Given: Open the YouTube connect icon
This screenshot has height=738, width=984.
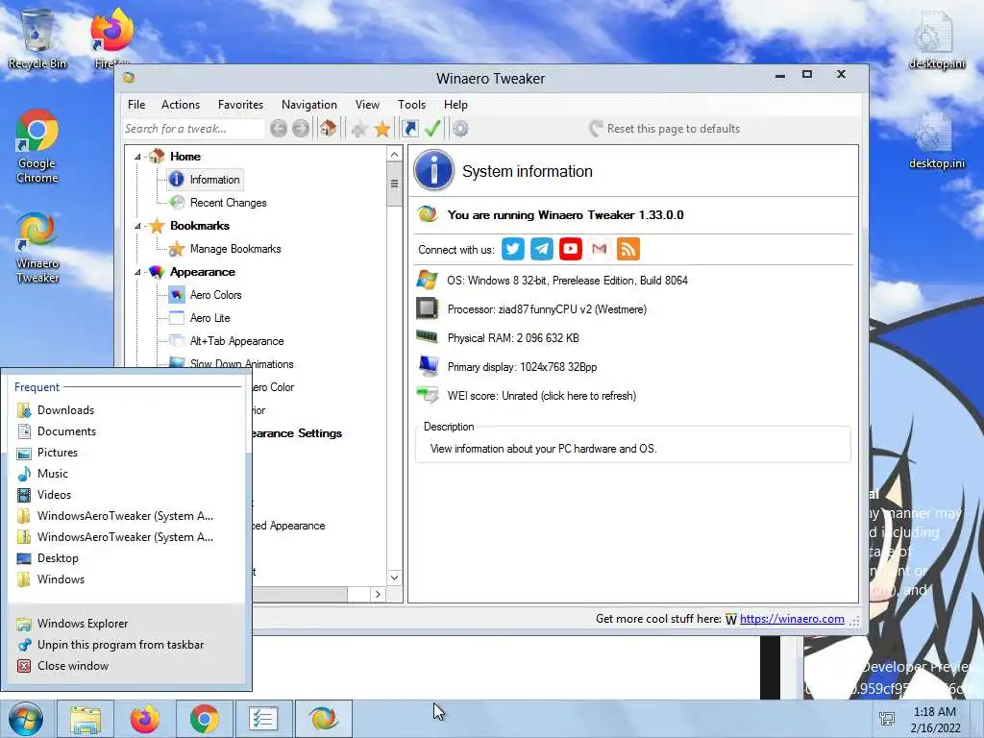Looking at the screenshot, I should [x=571, y=249].
